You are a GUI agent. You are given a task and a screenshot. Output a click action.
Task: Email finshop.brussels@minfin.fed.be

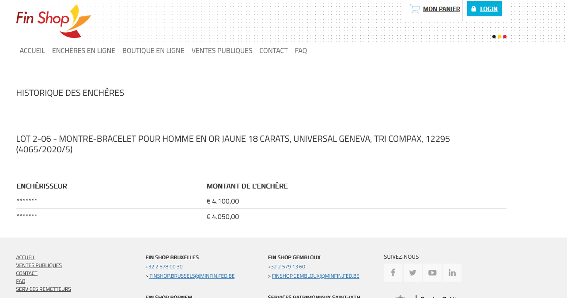pos(192,276)
